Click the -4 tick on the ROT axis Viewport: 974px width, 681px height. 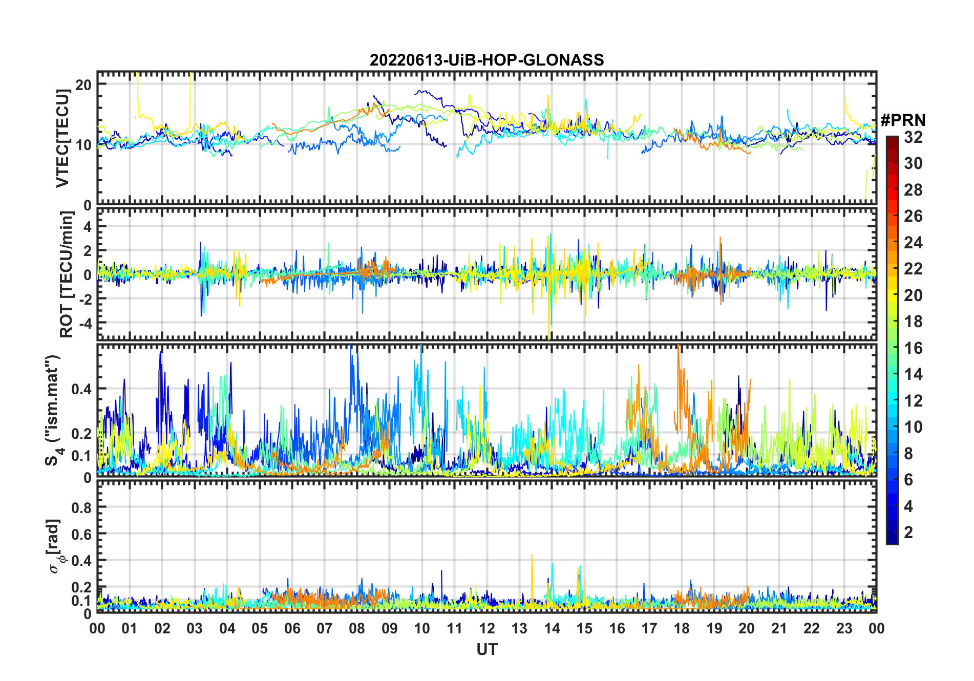pyautogui.click(x=86, y=323)
